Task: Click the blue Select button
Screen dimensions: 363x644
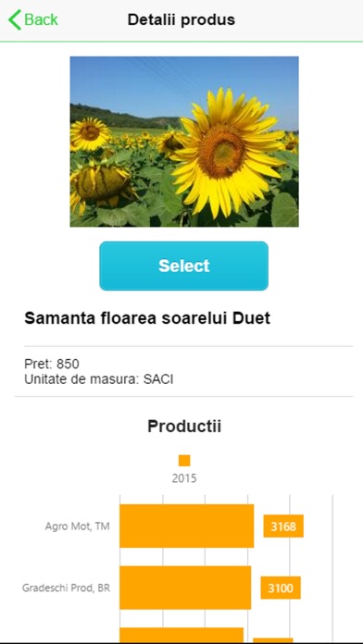Action: 183,266
